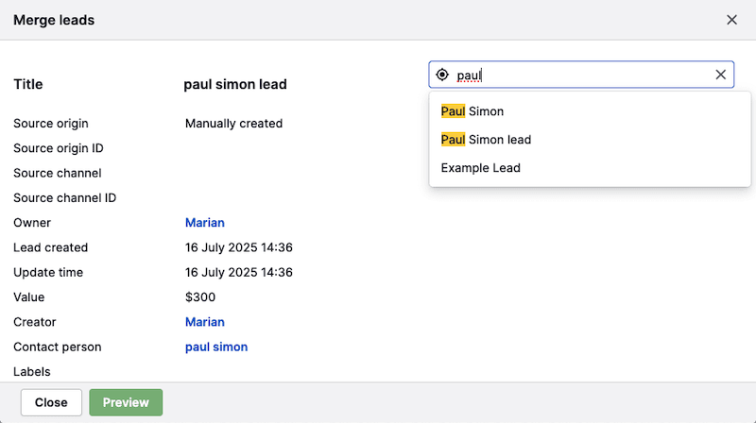Image resolution: width=756 pixels, height=423 pixels.
Task: Click the Lead created date value
Action: pos(239,247)
